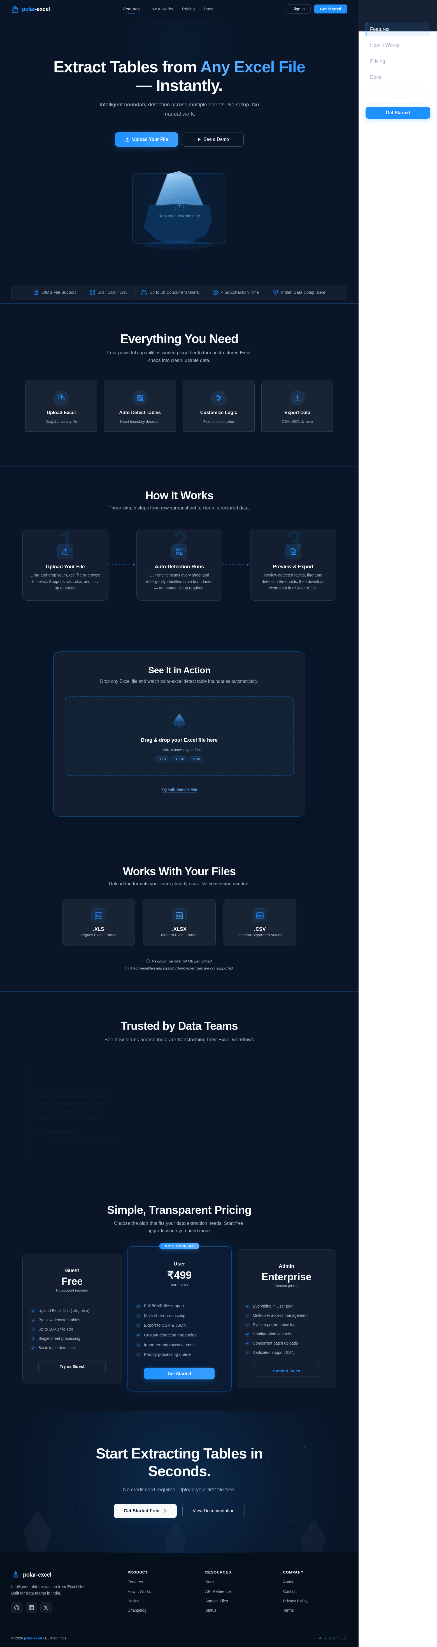This screenshot has height=1647, width=437.
Task: Click the See a Demo button
Action: pos(213,139)
